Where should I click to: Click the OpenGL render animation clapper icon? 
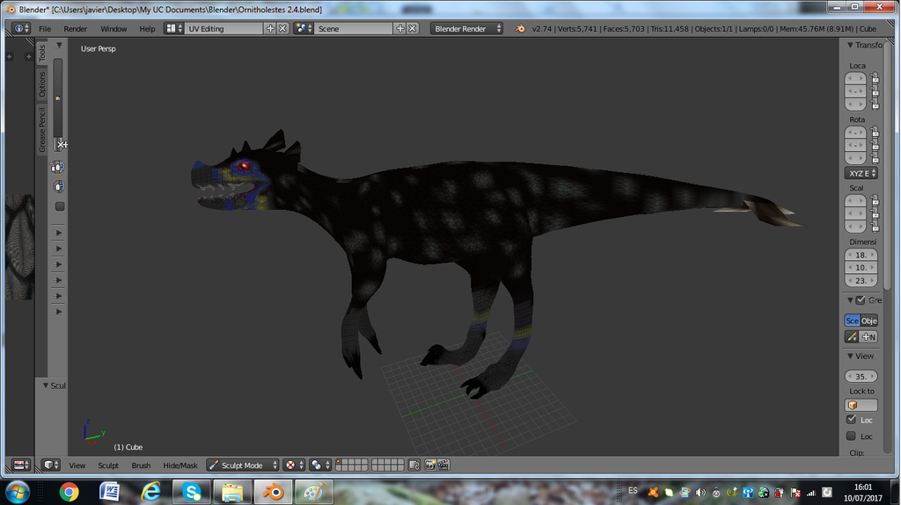click(443, 465)
